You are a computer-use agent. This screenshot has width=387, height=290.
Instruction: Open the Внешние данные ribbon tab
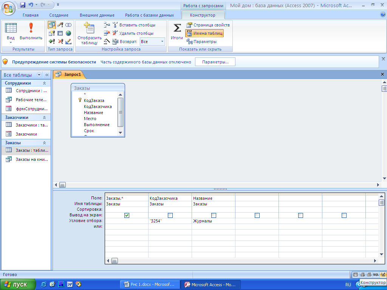[97, 15]
